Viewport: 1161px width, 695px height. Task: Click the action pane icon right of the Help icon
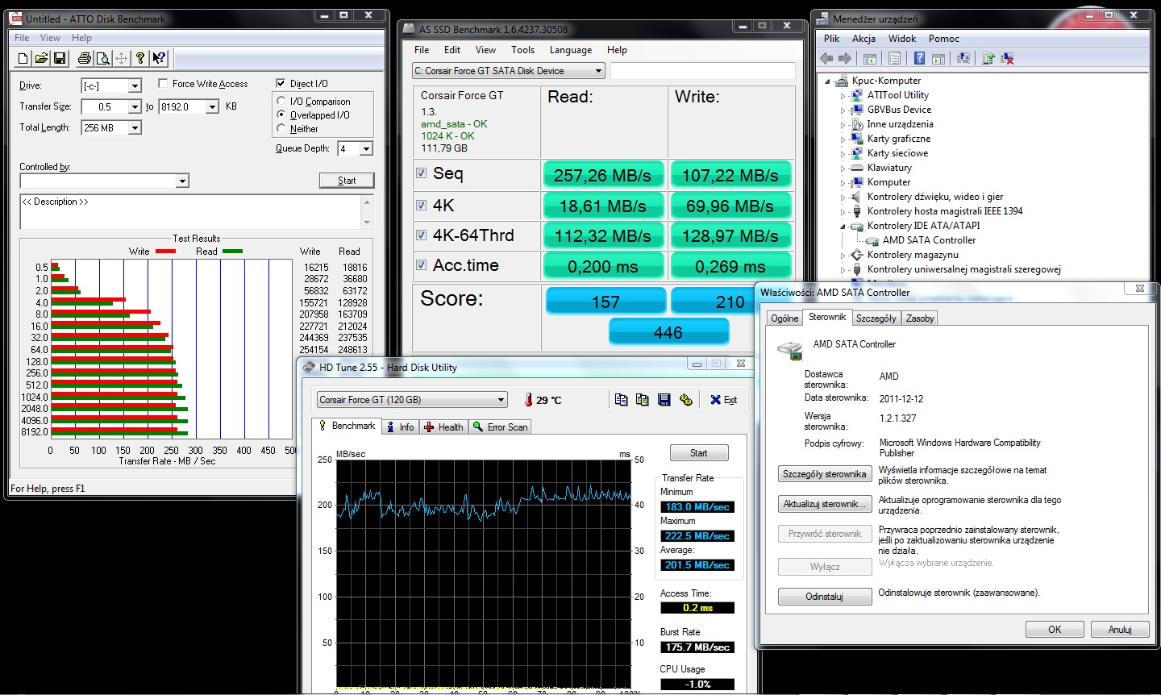click(938, 58)
